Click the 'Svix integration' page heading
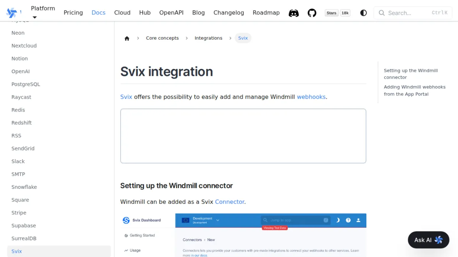 tap(166, 72)
